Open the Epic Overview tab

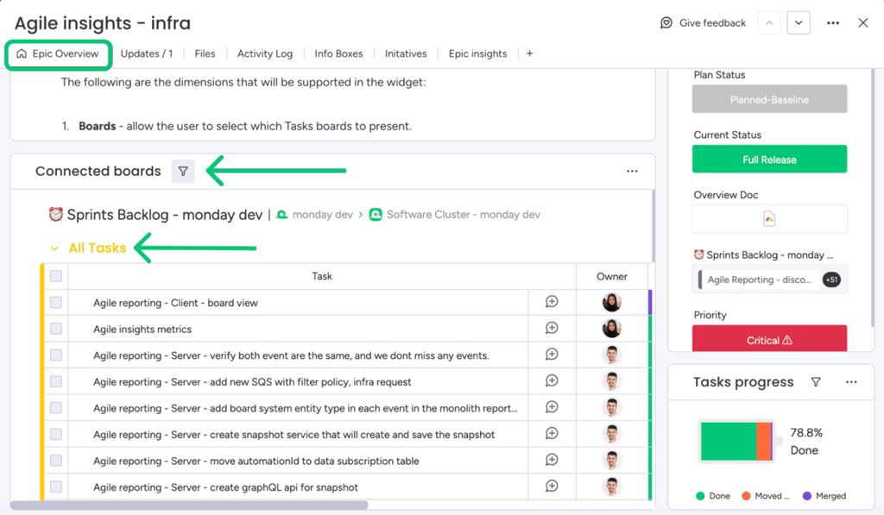[x=58, y=54]
